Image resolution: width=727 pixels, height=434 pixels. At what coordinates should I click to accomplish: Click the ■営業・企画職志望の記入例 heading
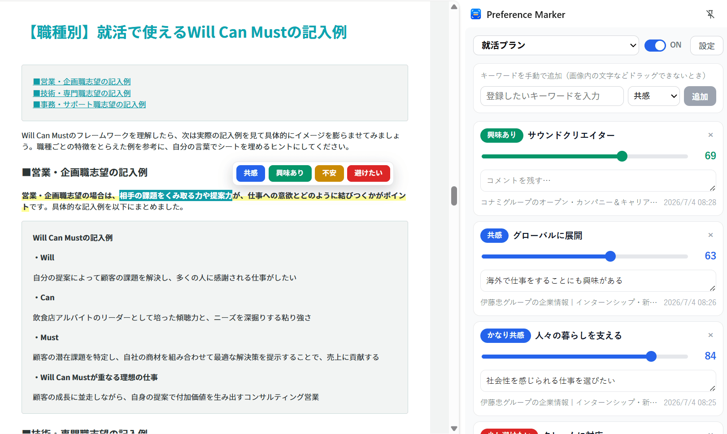tap(85, 172)
